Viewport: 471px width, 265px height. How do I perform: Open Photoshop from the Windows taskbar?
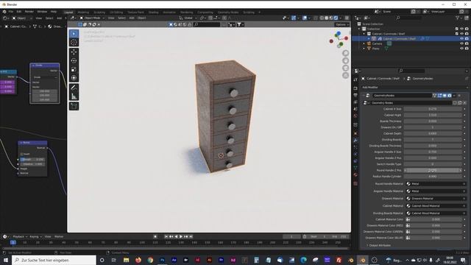(162, 260)
